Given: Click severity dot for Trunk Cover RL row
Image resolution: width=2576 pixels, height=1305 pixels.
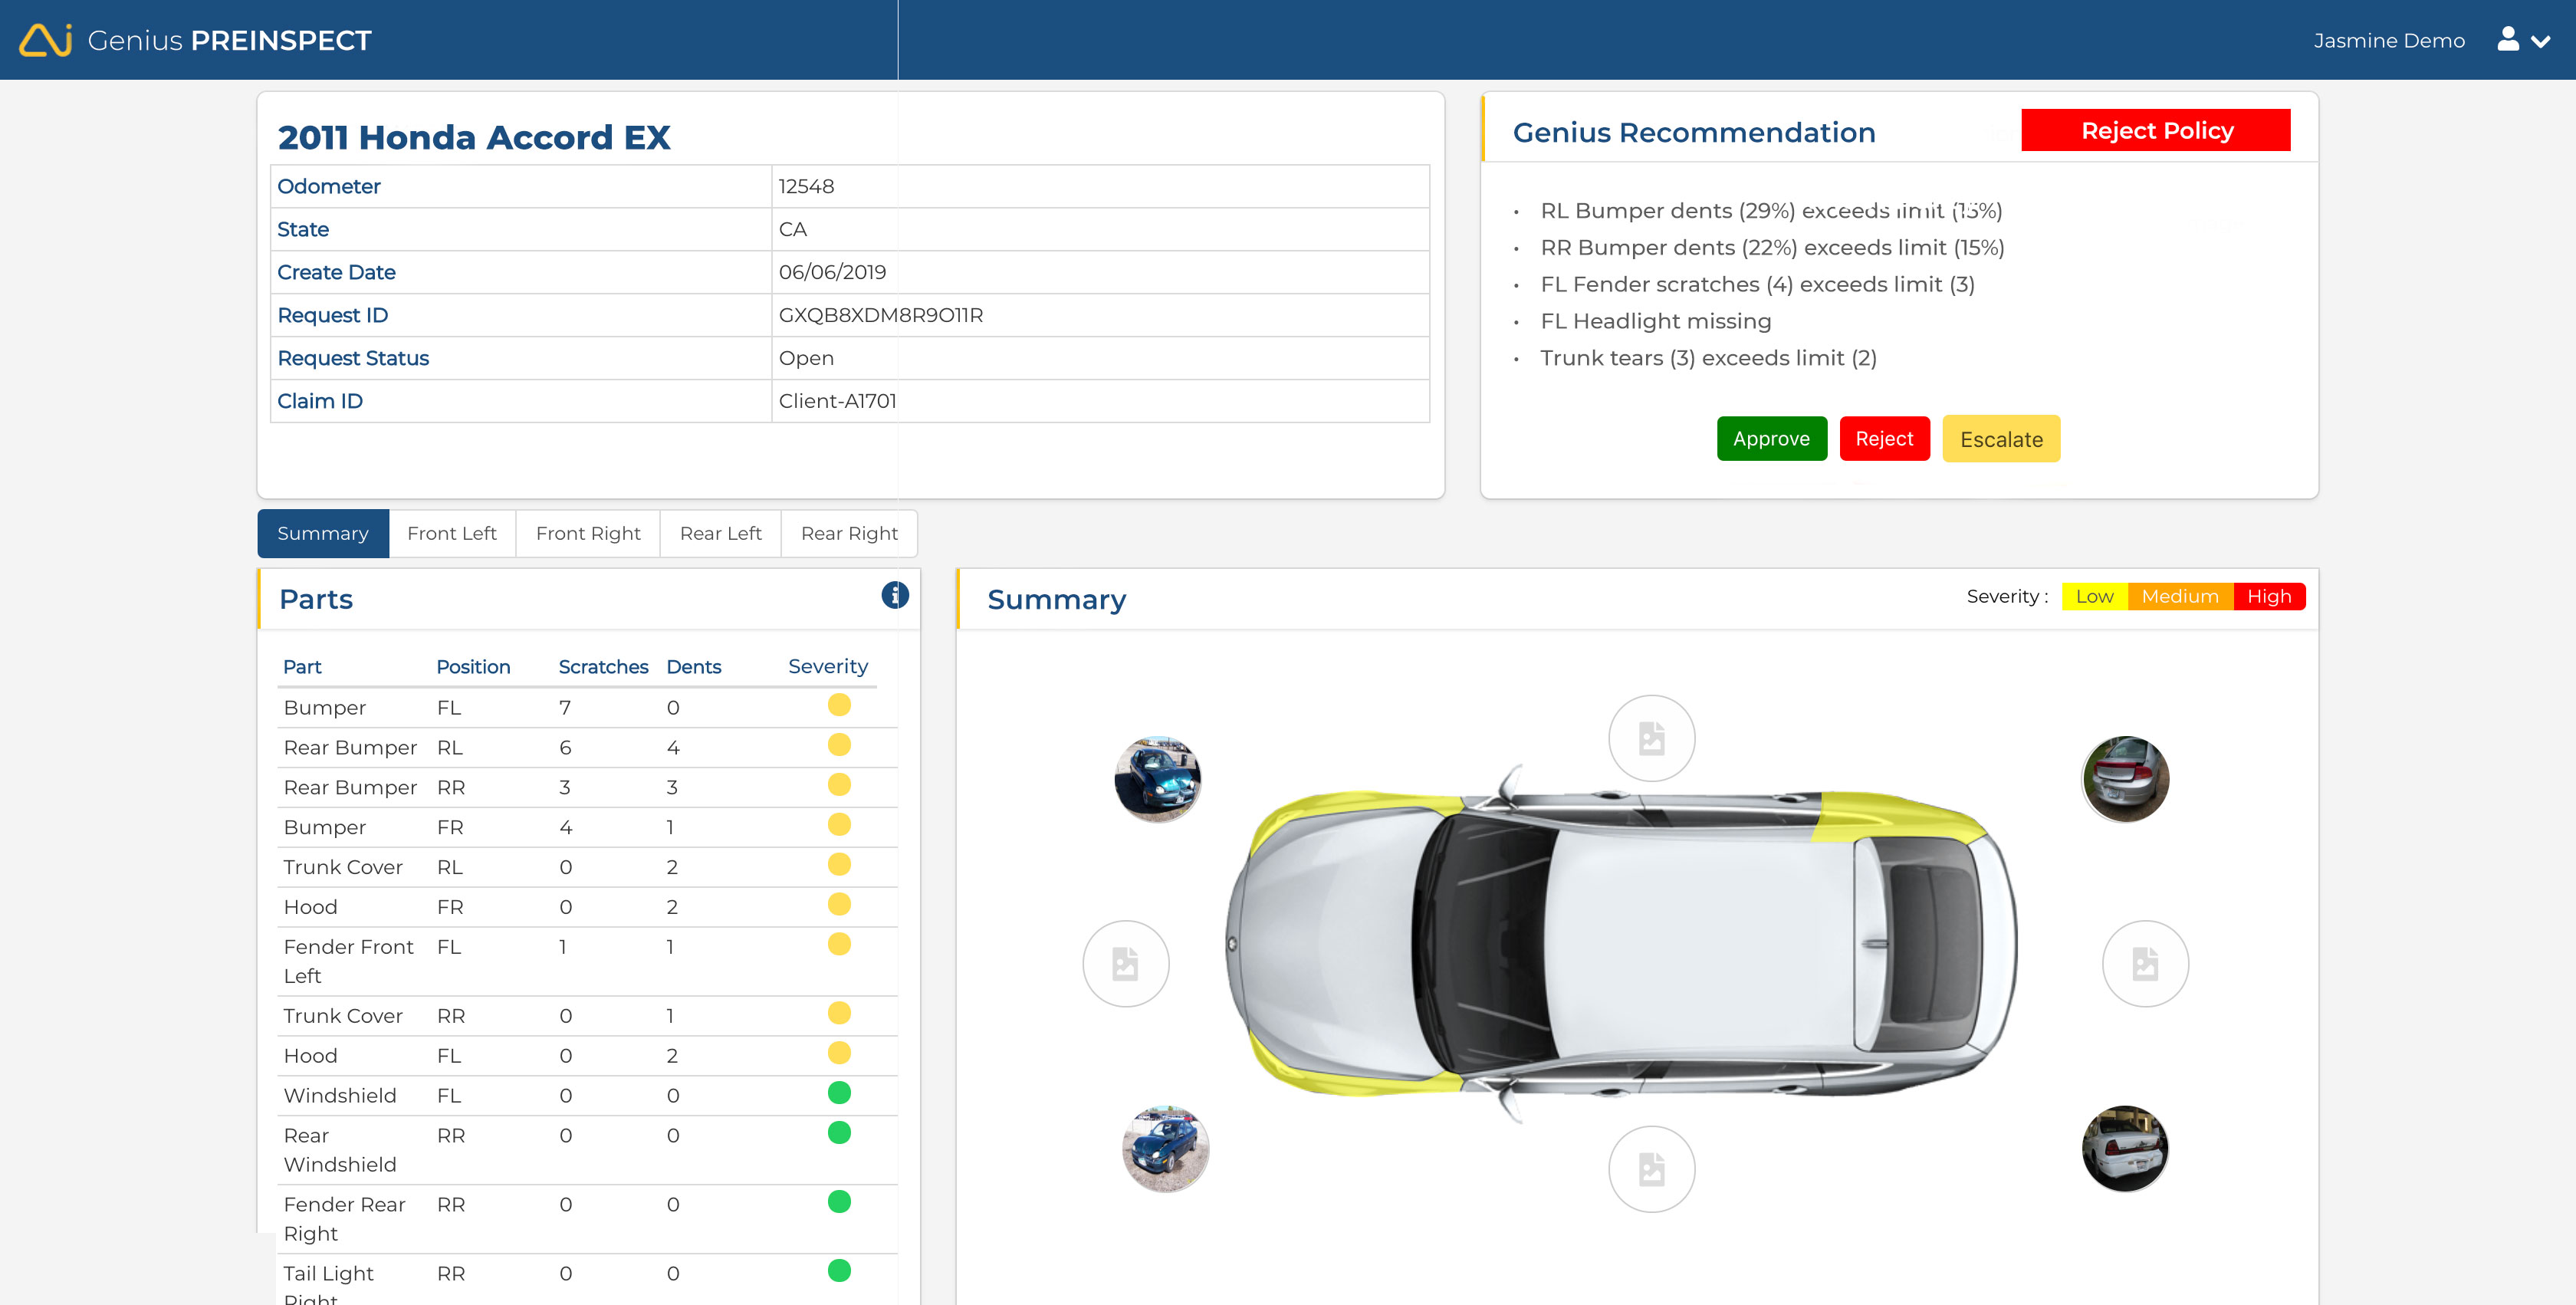Looking at the screenshot, I should coord(839,865).
